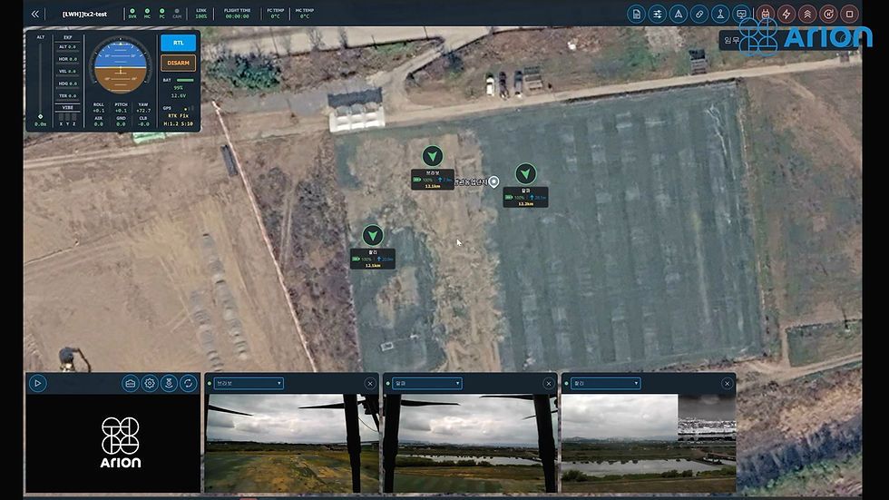889x500 pixels.
Task: Click the MC TEMP readout
Action: coord(305,14)
